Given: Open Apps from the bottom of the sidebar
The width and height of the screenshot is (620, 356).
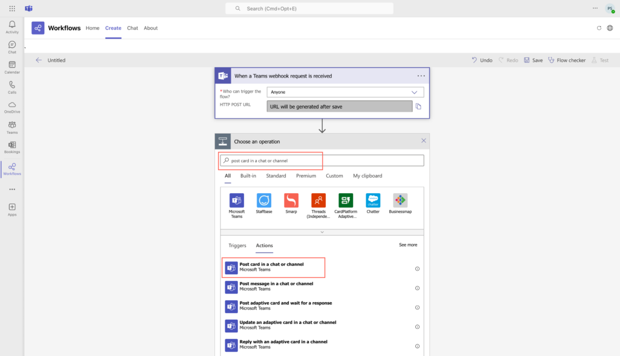Looking at the screenshot, I should coord(12,208).
